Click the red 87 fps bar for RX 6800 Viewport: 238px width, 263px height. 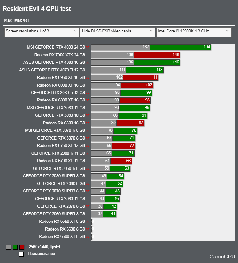click(130, 123)
